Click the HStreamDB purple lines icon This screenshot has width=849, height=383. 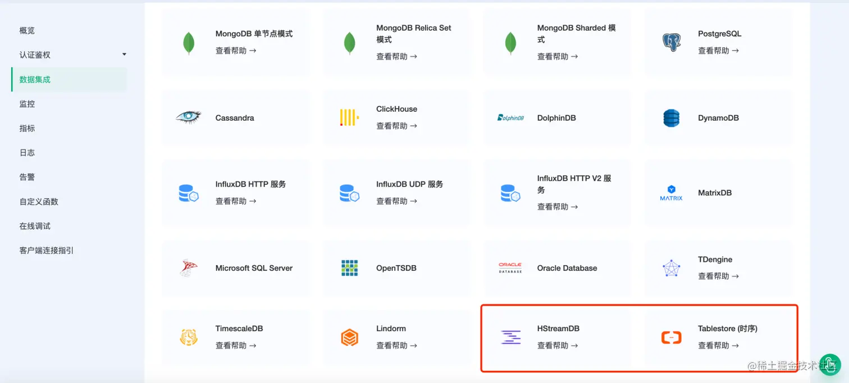510,338
